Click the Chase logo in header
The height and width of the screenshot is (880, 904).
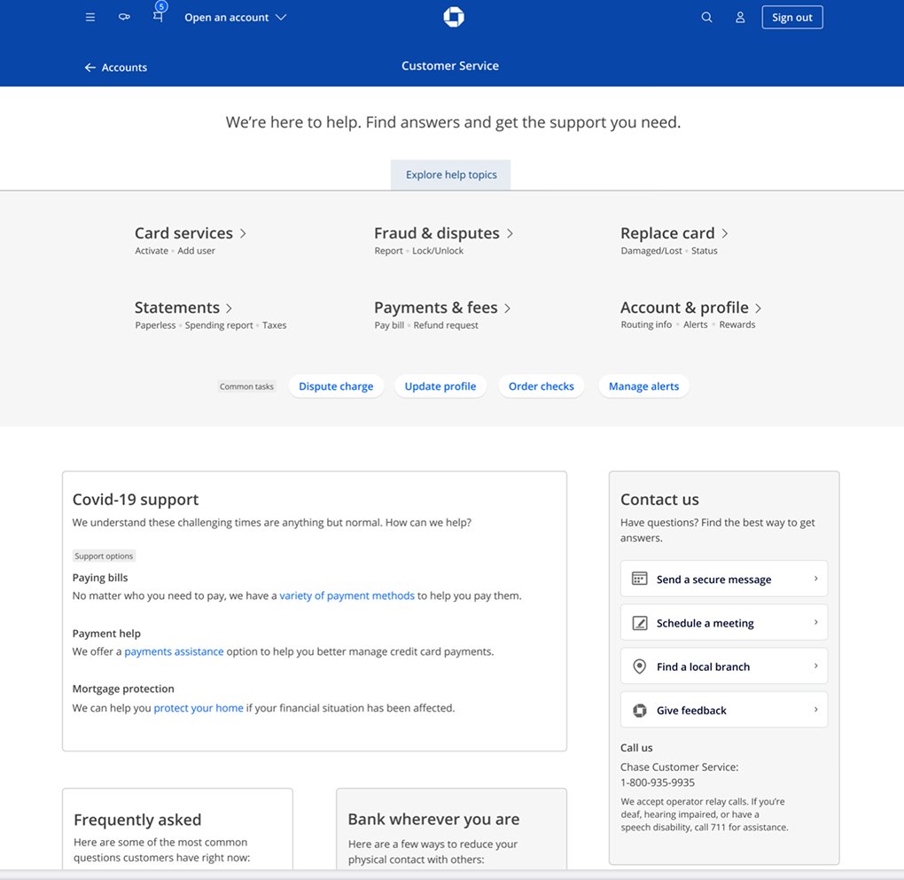[x=454, y=17]
